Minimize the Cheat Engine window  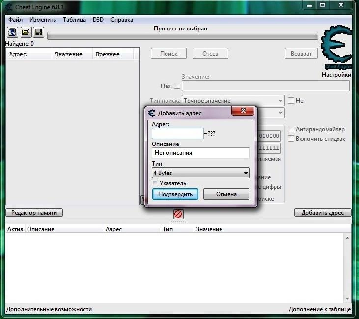[309, 5]
